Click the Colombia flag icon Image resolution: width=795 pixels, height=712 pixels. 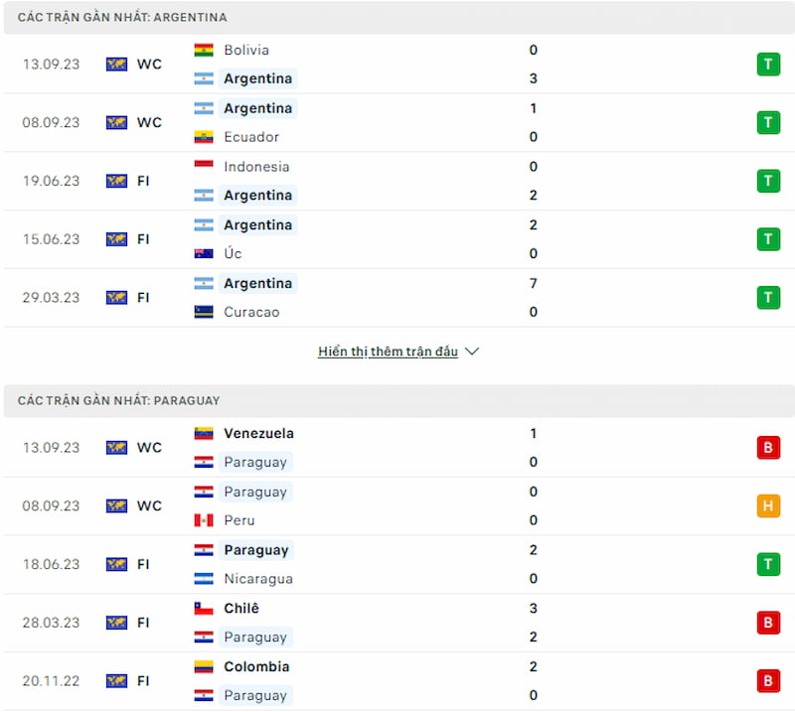coord(204,666)
